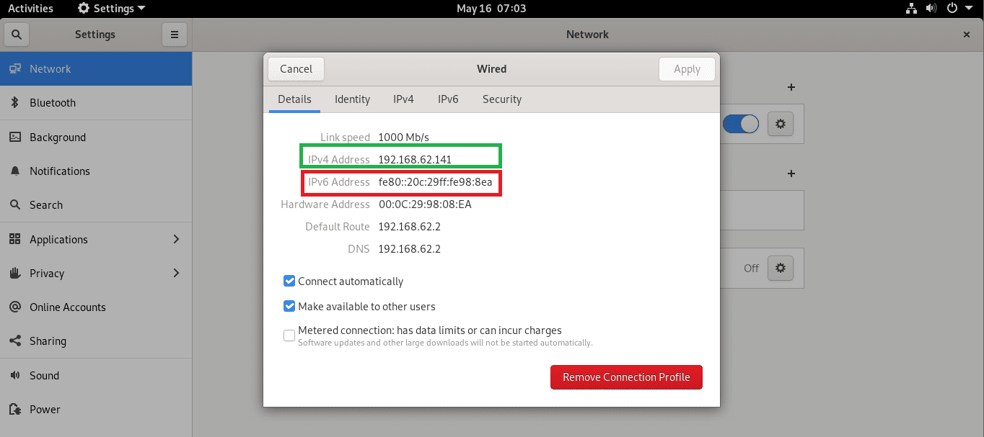The height and width of the screenshot is (437, 984).
Task: Switch to the IPv4 tab
Action: [403, 99]
